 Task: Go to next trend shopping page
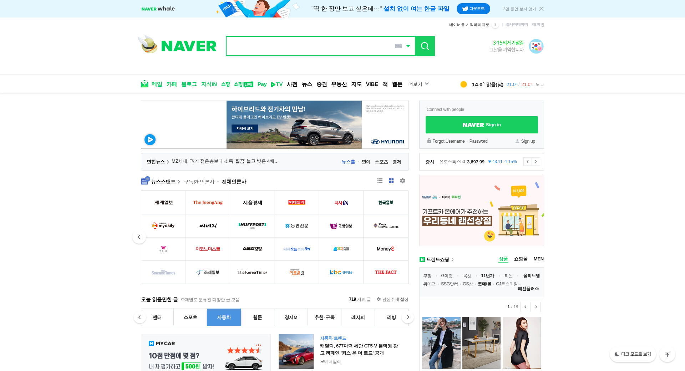pos(536,307)
